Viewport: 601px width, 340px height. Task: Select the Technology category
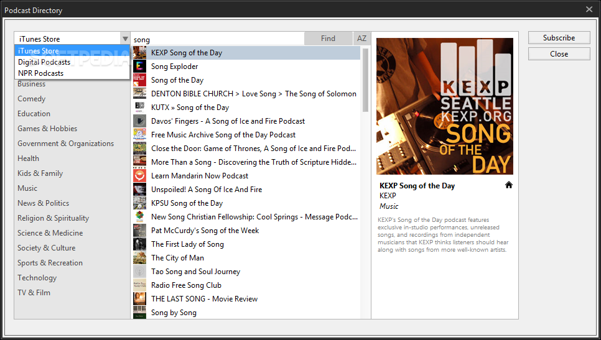click(x=37, y=278)
